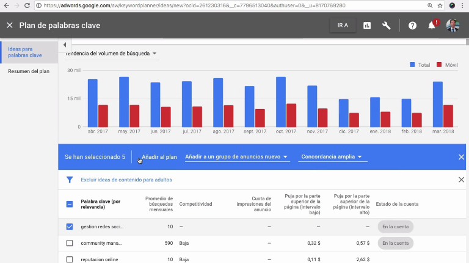Screen dimensions: 469x263
Task: Uncheck the gestion redes soci... row checkbox
Action: coord(70,226)
